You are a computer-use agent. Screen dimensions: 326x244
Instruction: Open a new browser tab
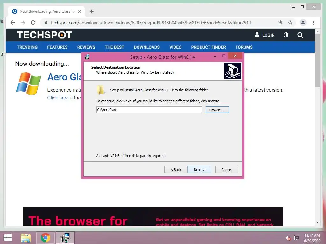coord(91,11)
